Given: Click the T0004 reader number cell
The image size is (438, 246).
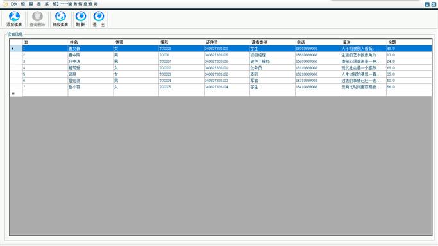Looking at the screenshot, I should click(x=181, y=81).
